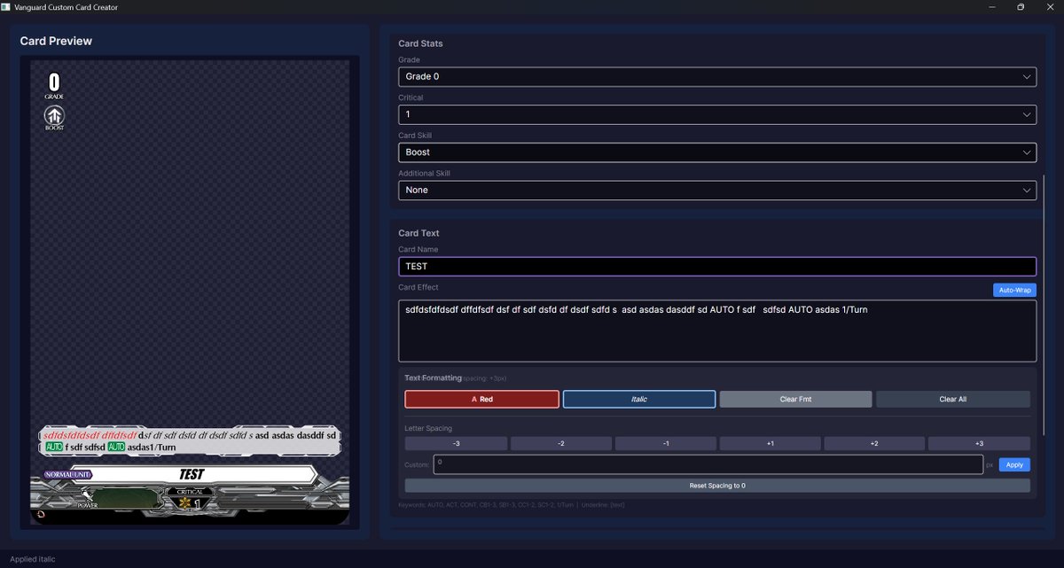The image size is (1064, 568).
Task: Click the Critical star icon on card preview
Action: click(x=185, y=503)
